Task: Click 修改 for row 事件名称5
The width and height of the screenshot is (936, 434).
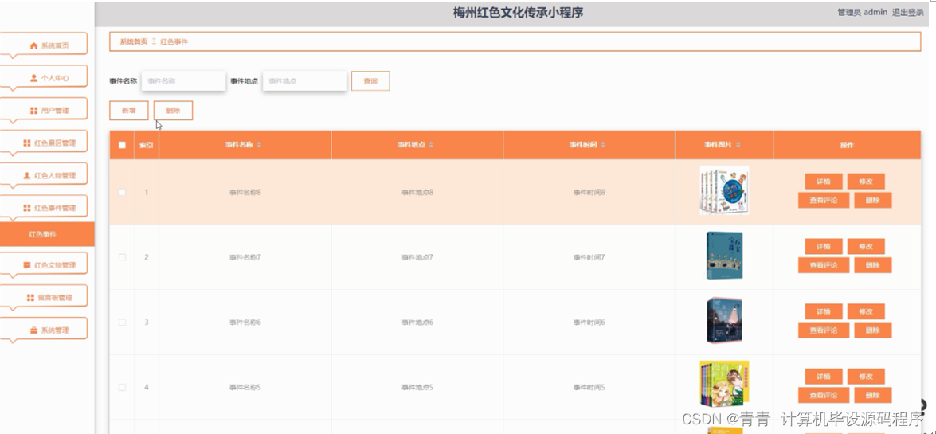Action: coord(866,377)
